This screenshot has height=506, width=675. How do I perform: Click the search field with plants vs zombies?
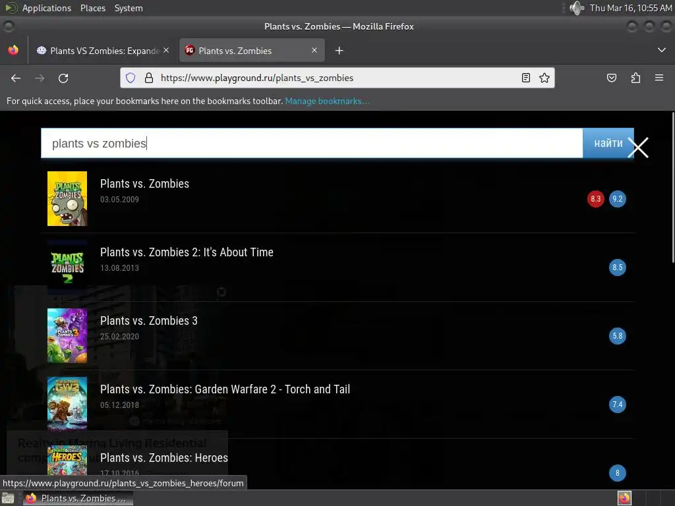312,143
